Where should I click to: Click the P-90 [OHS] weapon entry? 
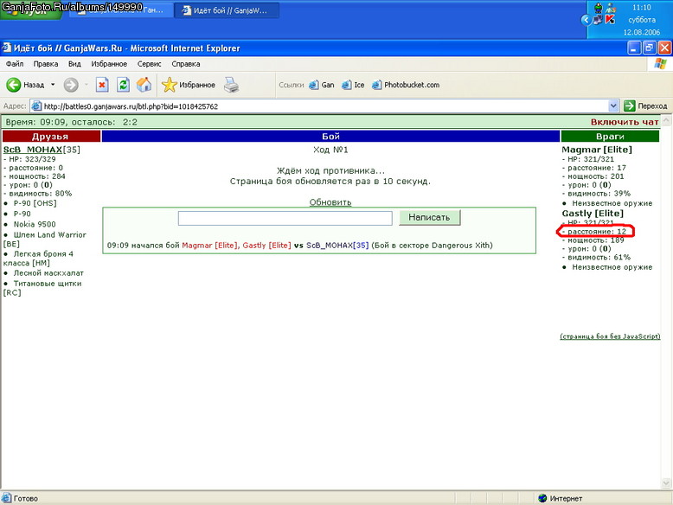point(35,203)
